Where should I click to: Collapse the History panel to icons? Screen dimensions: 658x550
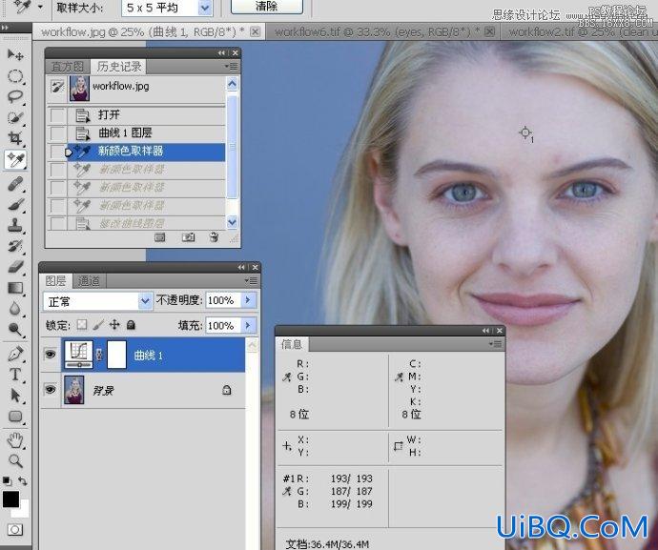(221, 52)
